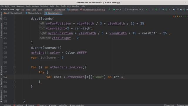Show the Resource Manager side panel
The width and height of the screenshot is (188, 106).
(x=1, y=31)
